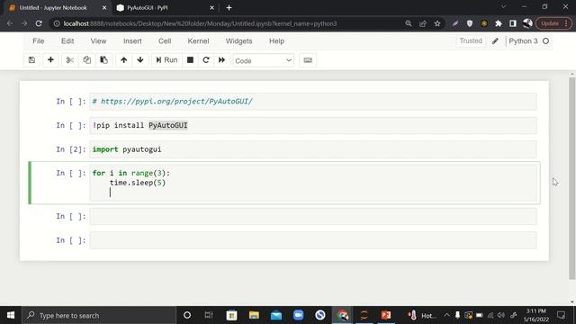
Task: Open the Edit menu
Action: tap(67, 41)
